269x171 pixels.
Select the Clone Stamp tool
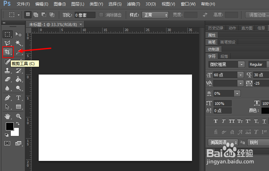(7, 70)
